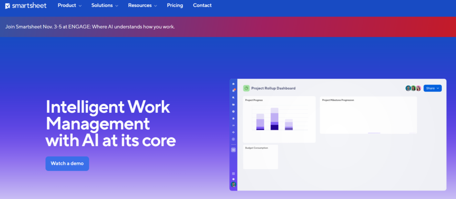Screen dimensions: 456x199
Task: Open Home icon in dashboard sidebar
Action: click(233, 84)
